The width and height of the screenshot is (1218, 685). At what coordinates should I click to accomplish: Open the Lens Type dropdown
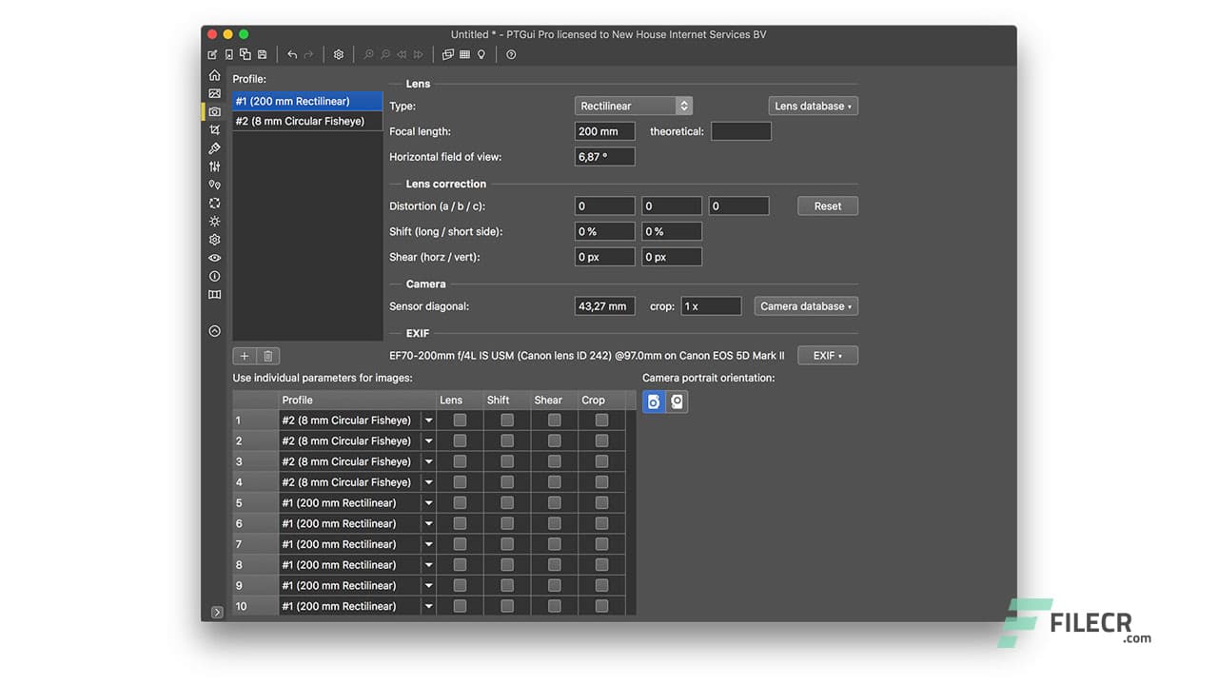633,106
